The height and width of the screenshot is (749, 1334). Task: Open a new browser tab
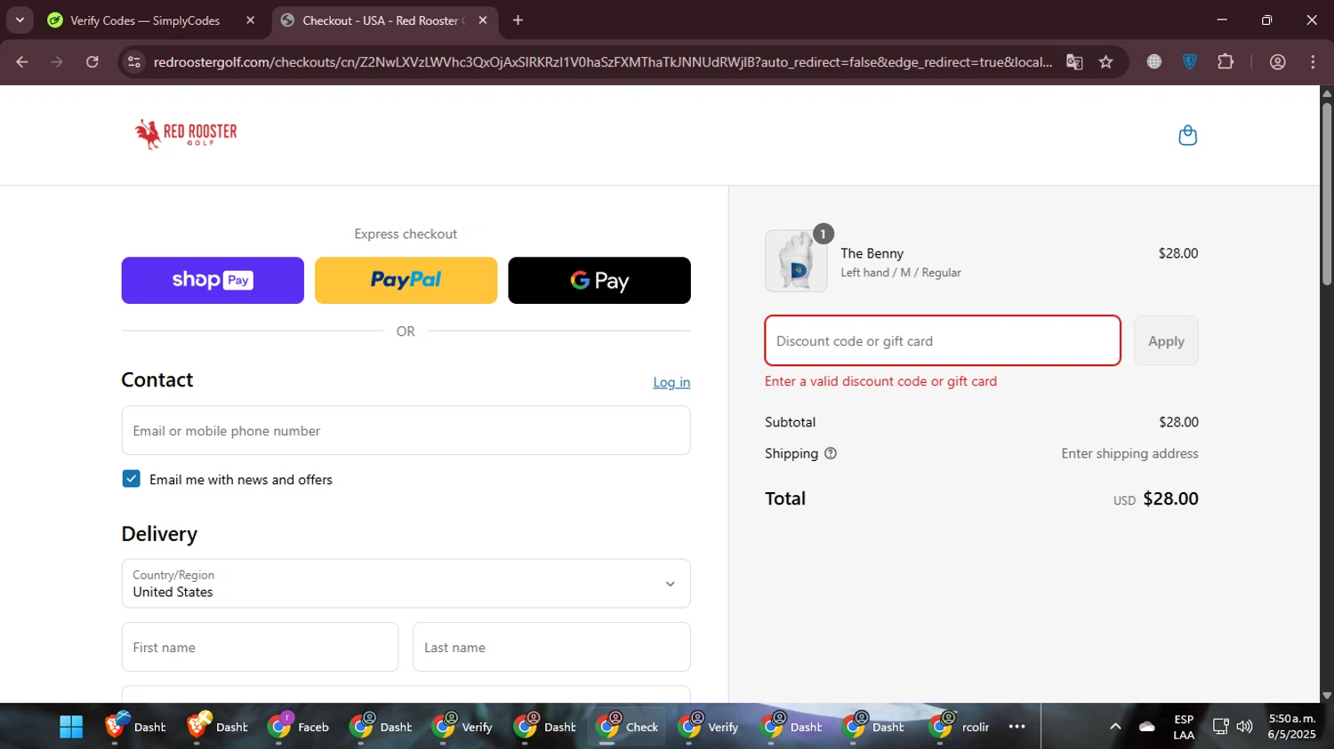tap(518, 20)
